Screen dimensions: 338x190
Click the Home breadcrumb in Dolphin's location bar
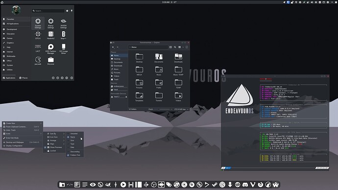tap(134, 47)
